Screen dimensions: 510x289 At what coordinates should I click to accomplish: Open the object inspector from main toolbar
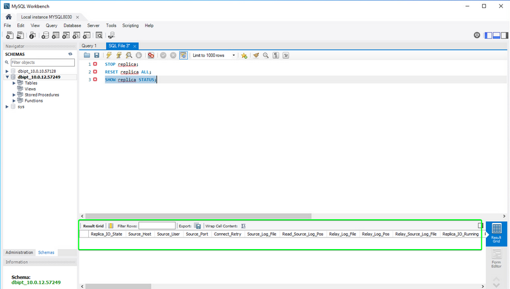[32, 35]
